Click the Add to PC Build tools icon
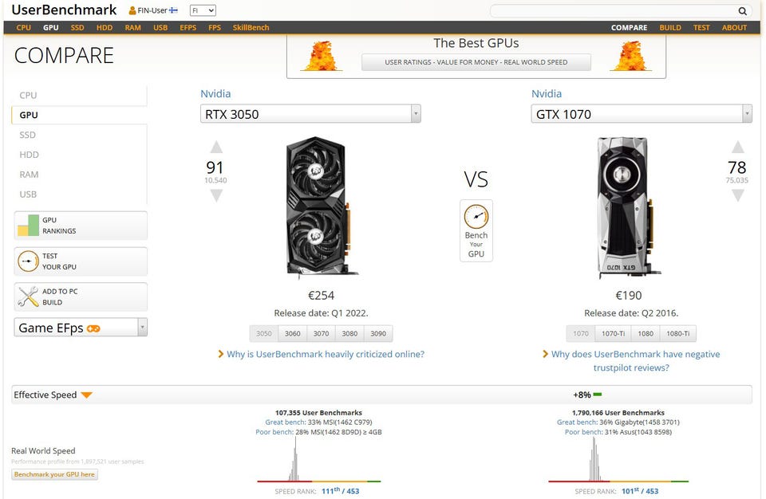 coord(29,297)
